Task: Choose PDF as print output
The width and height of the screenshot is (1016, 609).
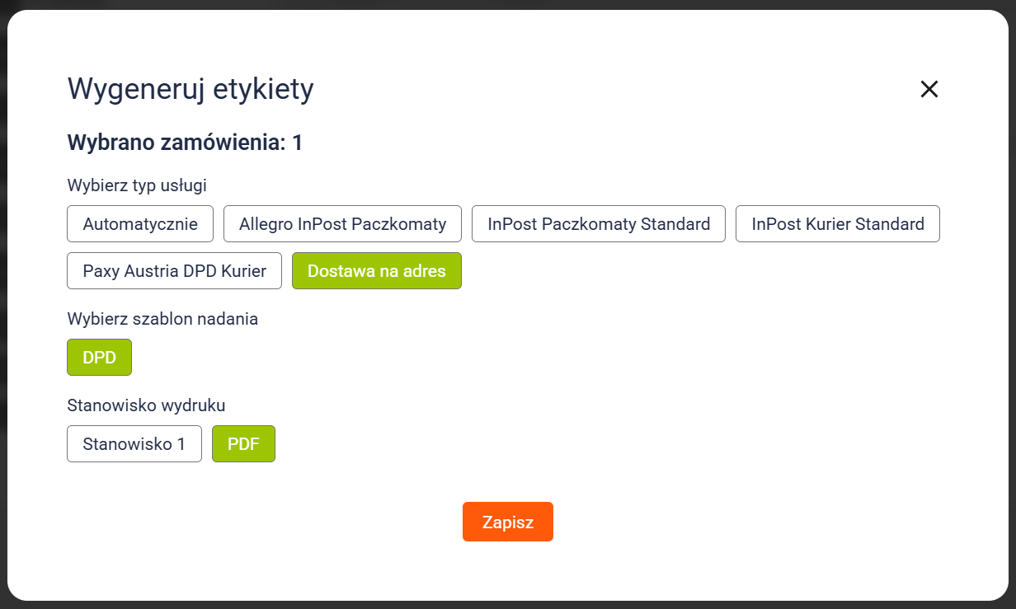Action: (243, 444)
